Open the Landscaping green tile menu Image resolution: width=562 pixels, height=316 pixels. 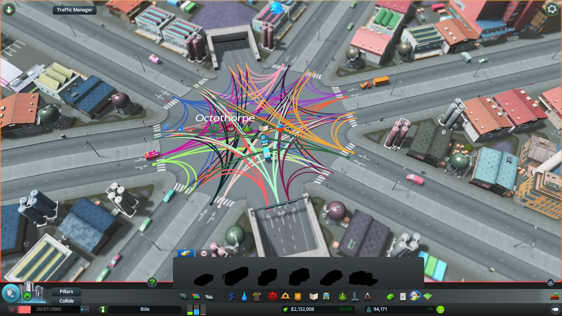[x=428, y=296]
